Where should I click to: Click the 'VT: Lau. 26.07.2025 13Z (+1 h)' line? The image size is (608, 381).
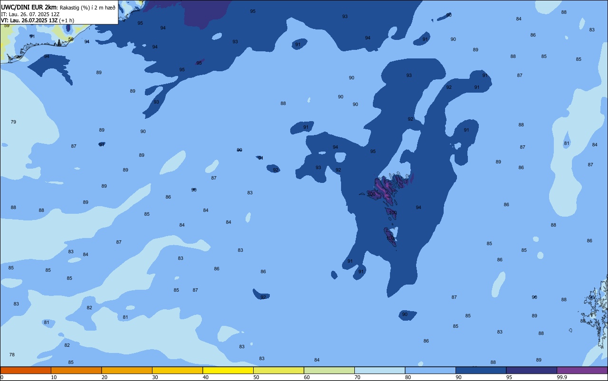point(38,20)
